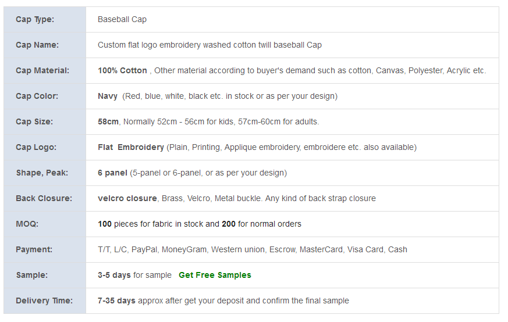Click the MOQ label cell
This screenshot has width=508, height=322.
45,224
